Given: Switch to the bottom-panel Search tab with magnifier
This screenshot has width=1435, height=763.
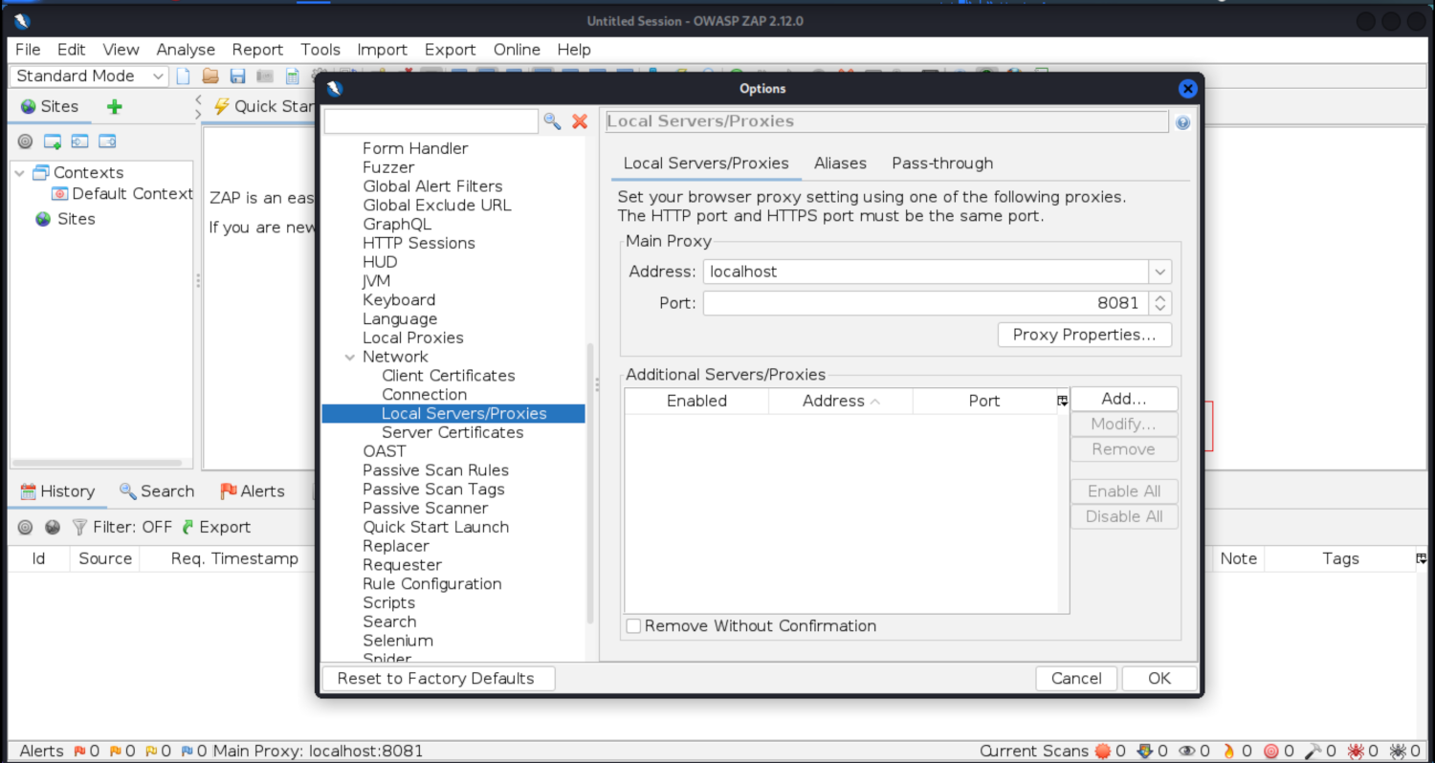Looking at the screenshot, I should pyautogui.click(x=156, y=491).
